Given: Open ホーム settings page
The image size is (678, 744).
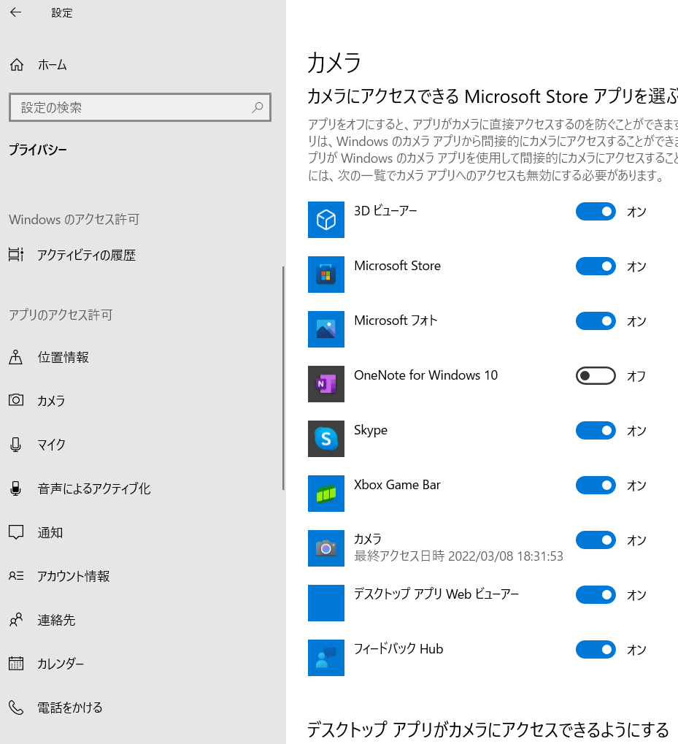Looking at the screenshot, I should pyautogui.click(x=141, y=64).
